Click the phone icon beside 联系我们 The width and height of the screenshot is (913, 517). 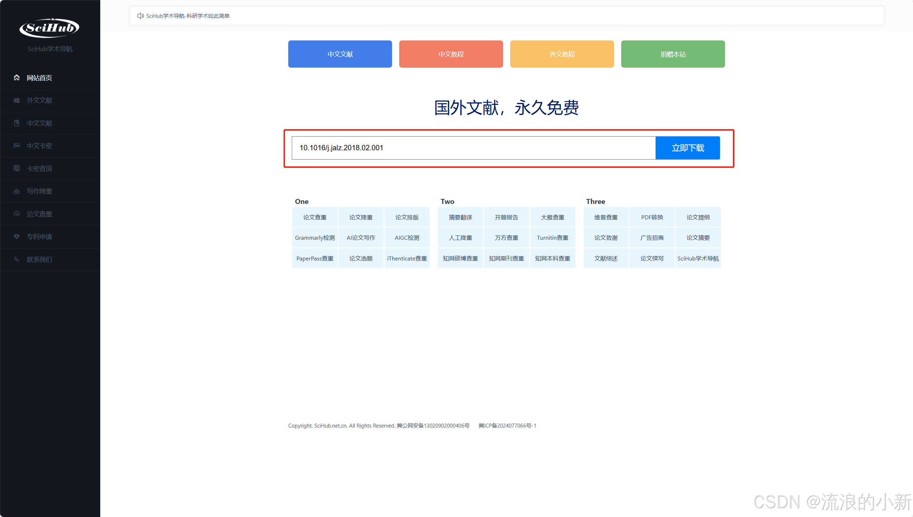coord(16,259)
